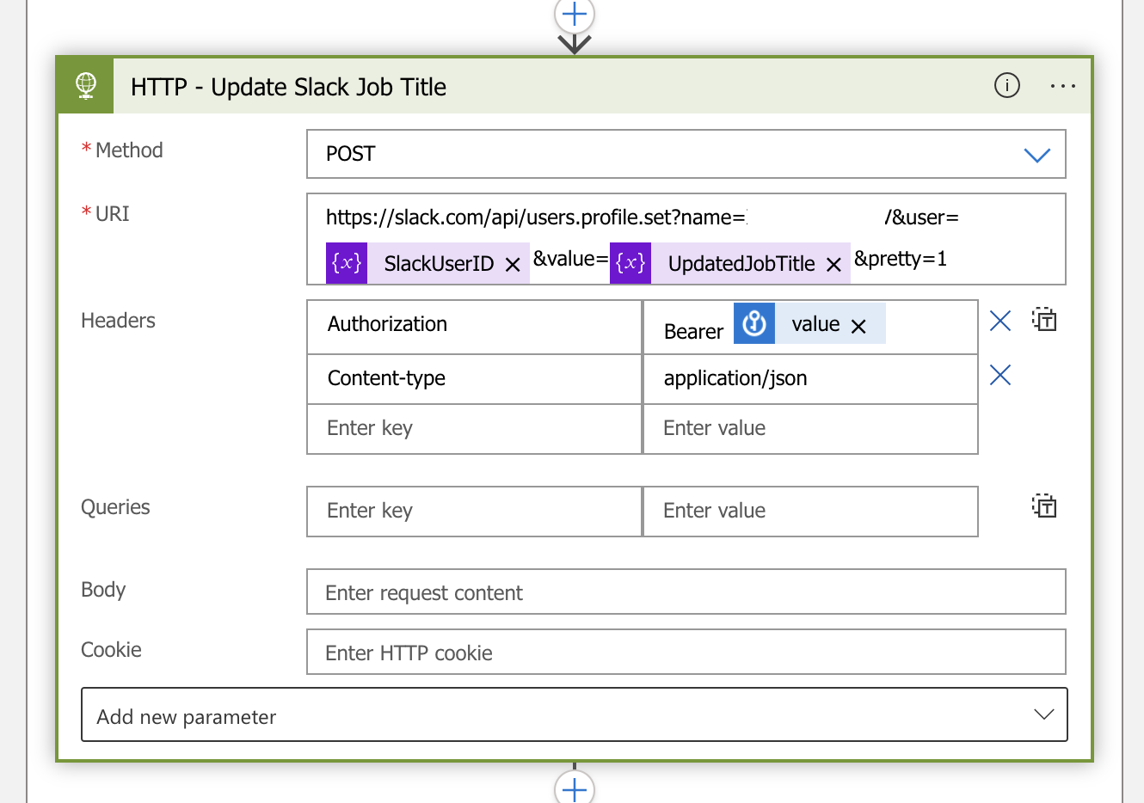Select the UpdatedJobTitle variable token
Viewport: 1144px width, 803px height.
[x=741, y=264]
